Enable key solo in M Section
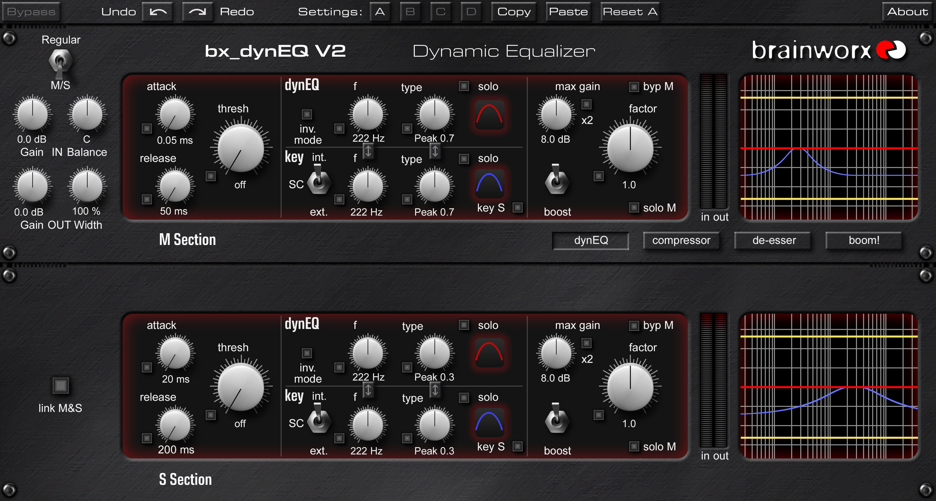Screen dimensions: 936x501 click(x=464, y=159)
